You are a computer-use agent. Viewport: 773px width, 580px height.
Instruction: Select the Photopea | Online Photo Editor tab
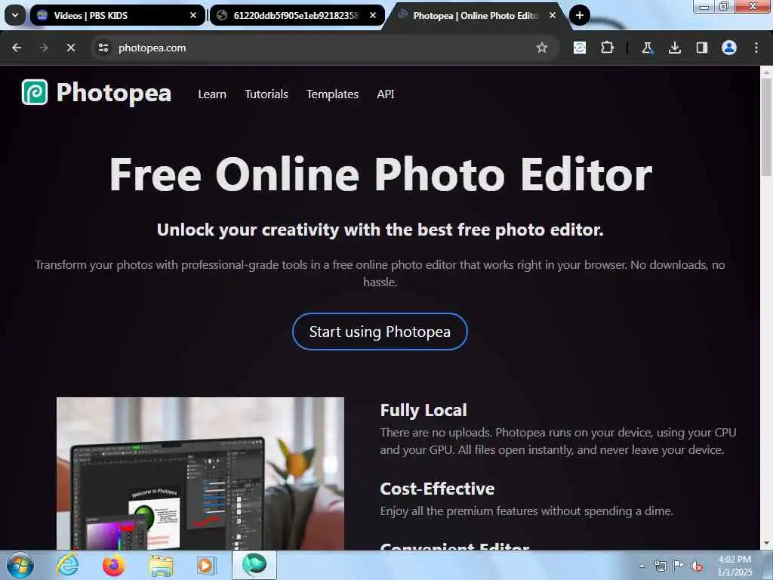[x=477, y=15]
